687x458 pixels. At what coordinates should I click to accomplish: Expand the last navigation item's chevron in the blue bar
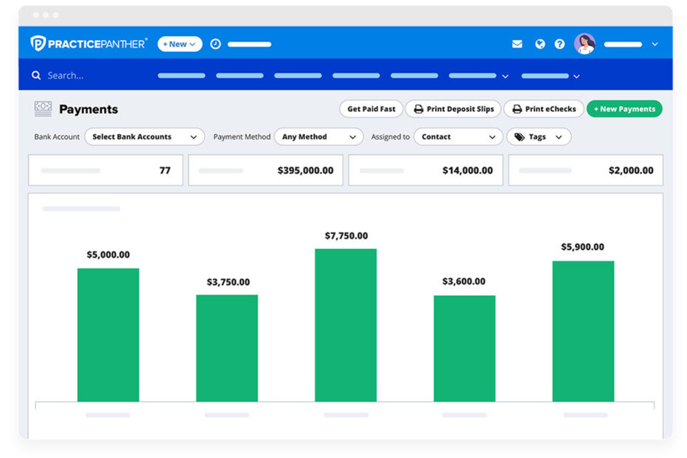point(576,76)
